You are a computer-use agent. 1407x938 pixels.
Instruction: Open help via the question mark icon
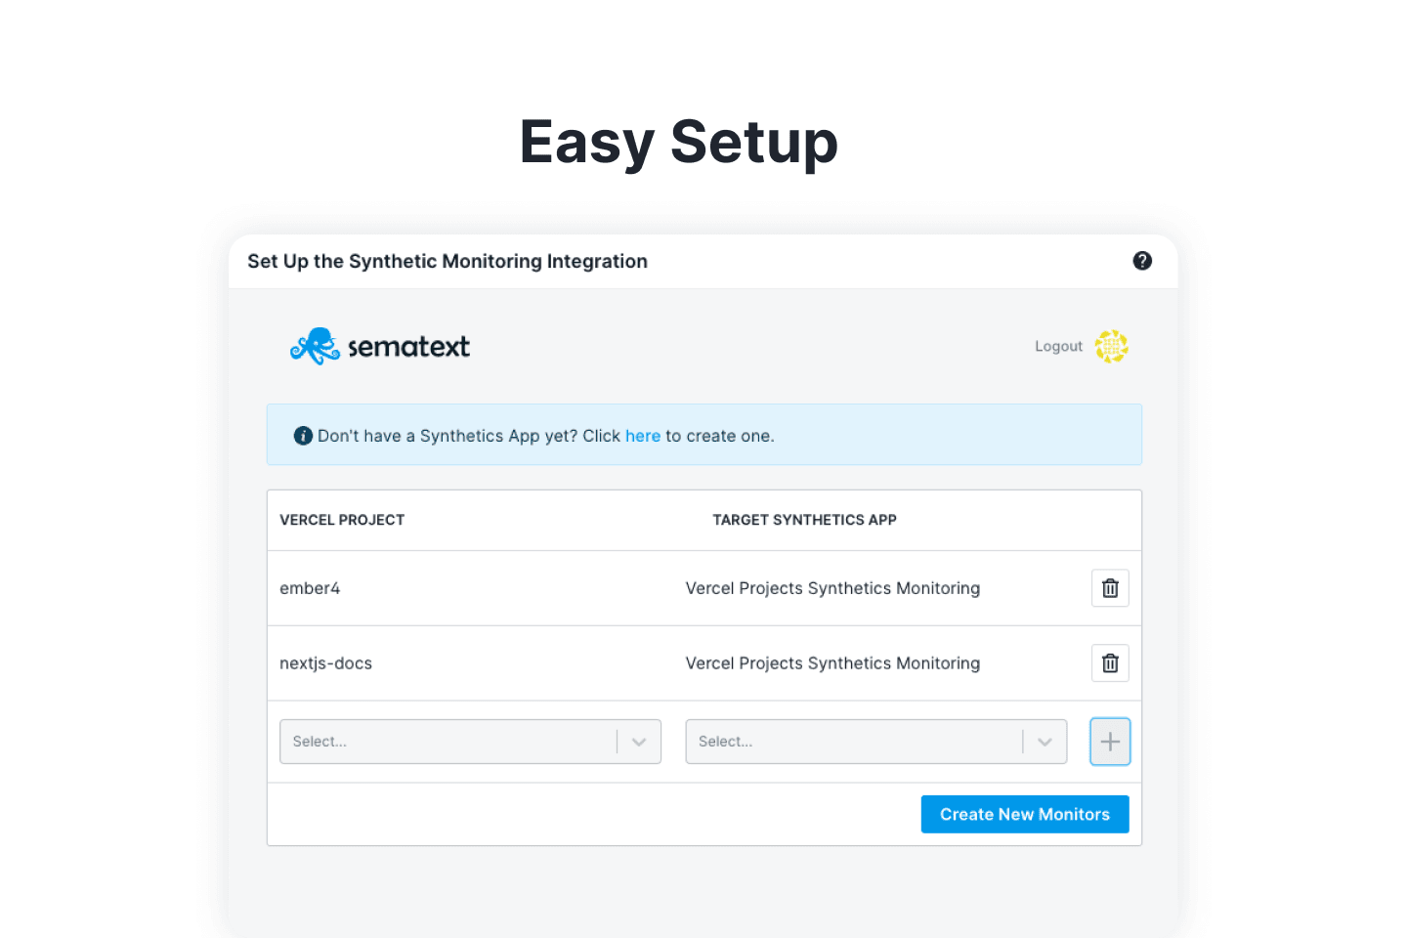point(1141,261)
